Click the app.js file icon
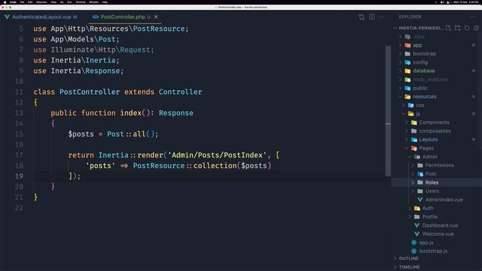 tap(414, 242)
